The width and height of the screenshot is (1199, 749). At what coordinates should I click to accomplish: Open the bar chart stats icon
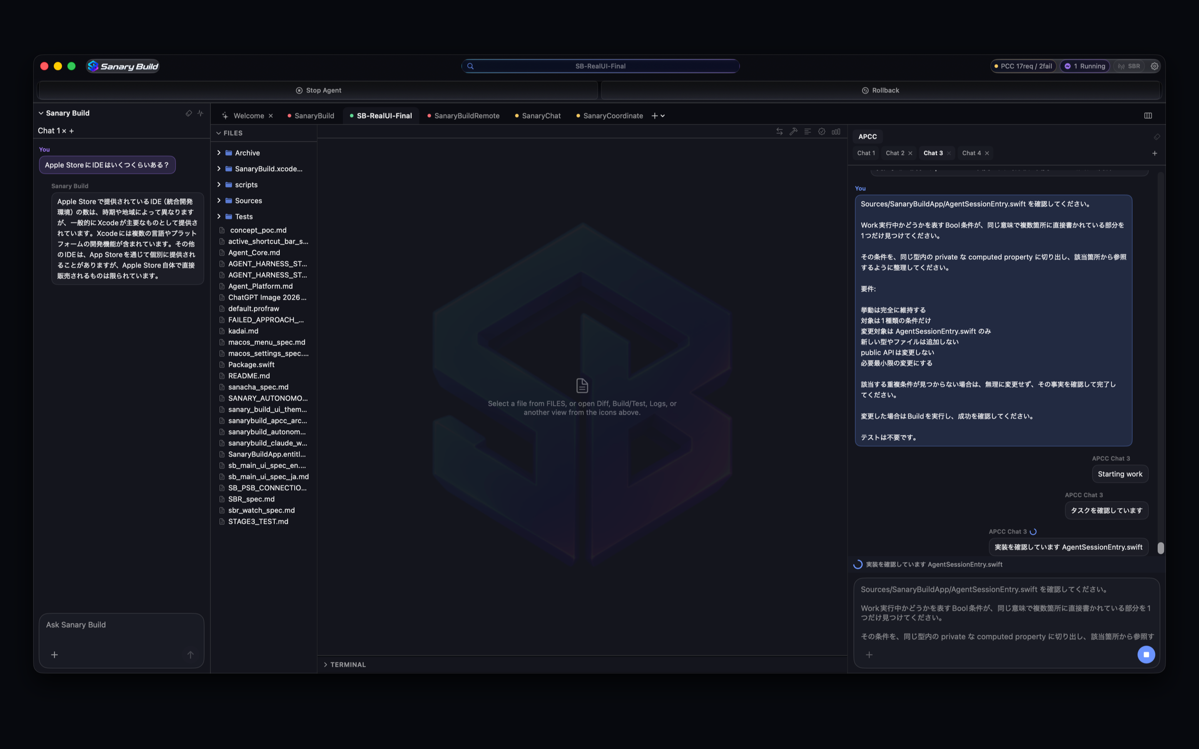click(836, 131)
